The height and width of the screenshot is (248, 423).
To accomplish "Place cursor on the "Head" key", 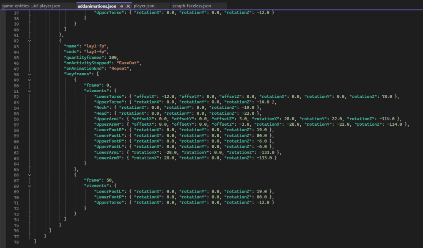I will click(x=103, y=113).
